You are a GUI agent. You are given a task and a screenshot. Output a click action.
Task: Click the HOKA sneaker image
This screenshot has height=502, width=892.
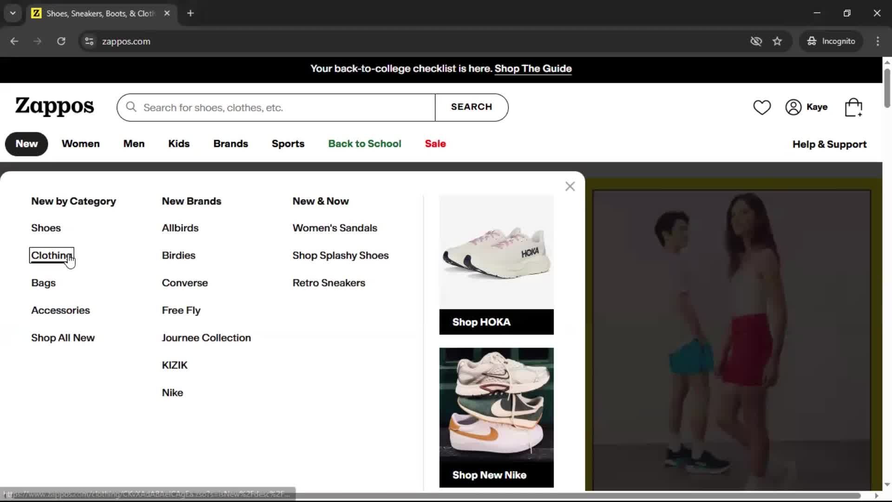496,252
